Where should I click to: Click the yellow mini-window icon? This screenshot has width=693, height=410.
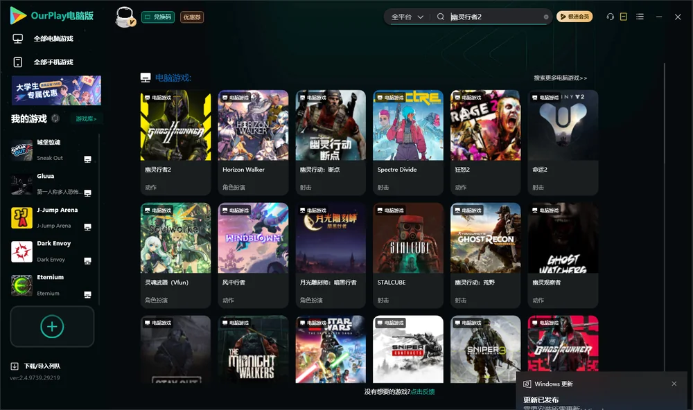click(x=624, y=17)
